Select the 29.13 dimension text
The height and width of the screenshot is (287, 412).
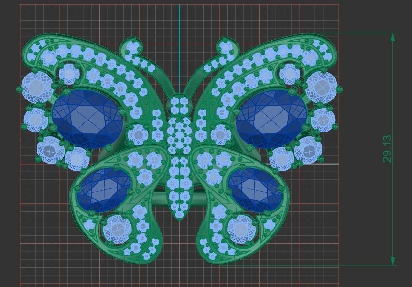point(387,149)
